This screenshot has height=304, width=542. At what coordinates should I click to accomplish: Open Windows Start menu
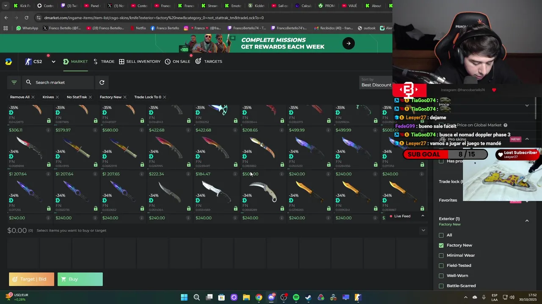pos(184,297)
